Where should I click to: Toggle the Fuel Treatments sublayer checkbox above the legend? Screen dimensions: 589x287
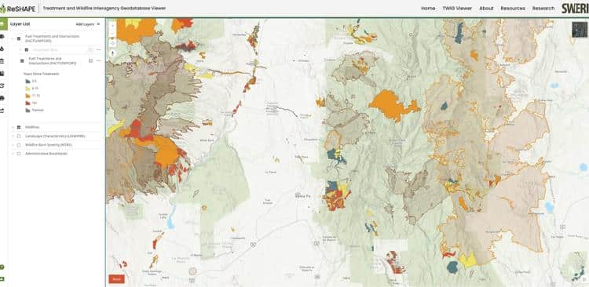[x=22, y=61]
